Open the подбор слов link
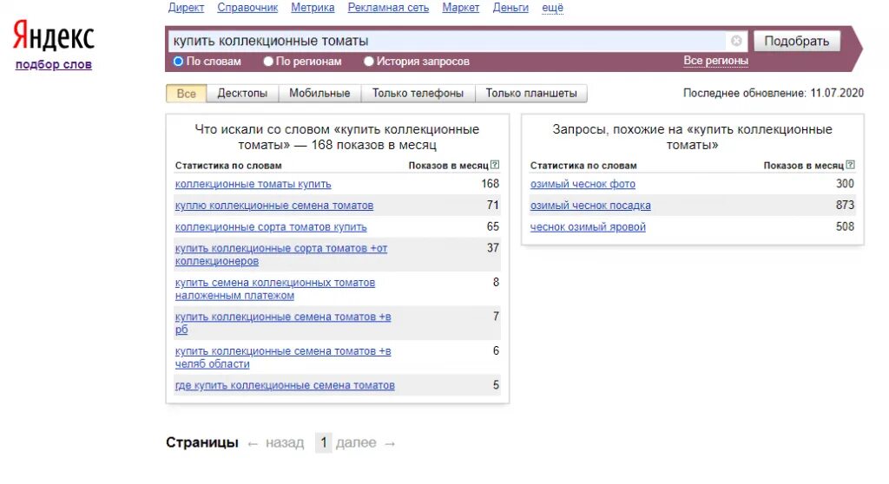This screenshot has width=889, height=484. click(x=53, y=64)
